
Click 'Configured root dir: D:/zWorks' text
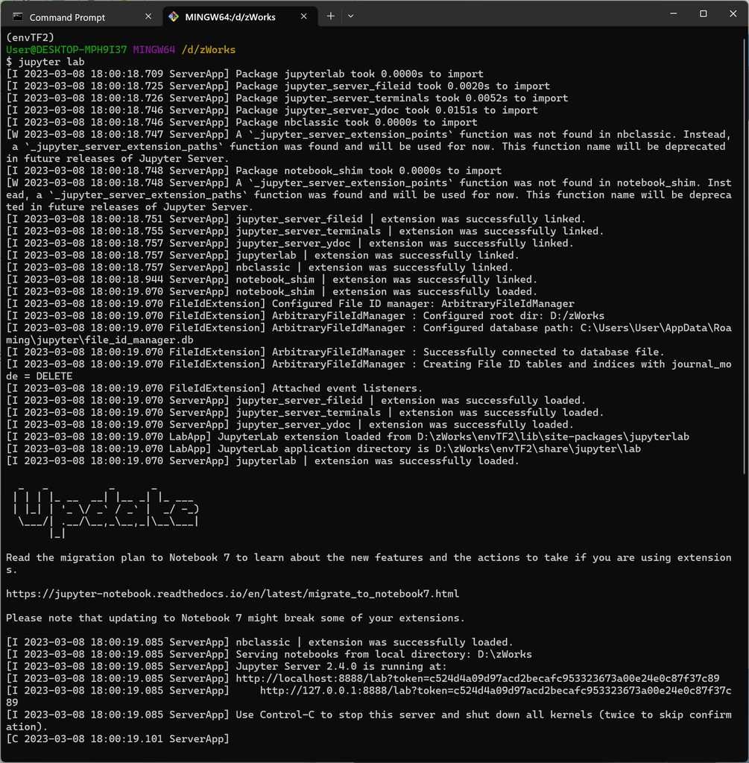click(x=513, y=316)
